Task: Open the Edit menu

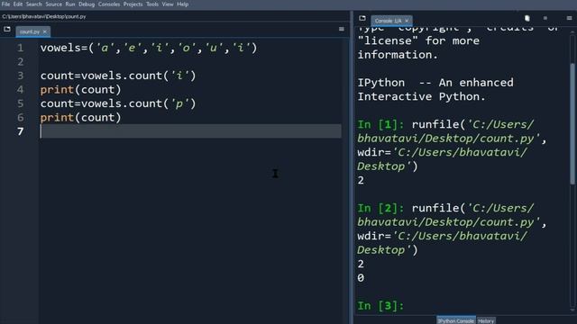Action: point(18,4)
